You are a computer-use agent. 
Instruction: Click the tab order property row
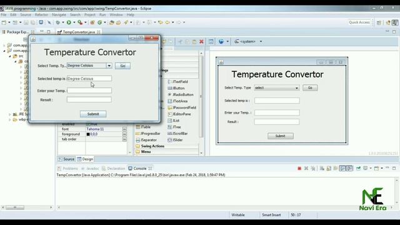pos(92,139)
